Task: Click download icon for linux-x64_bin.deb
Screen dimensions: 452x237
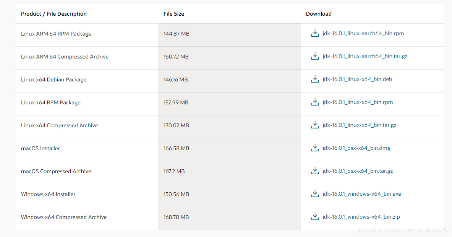Action: click(315, 79)
